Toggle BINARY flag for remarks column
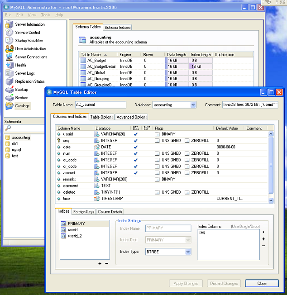Viewport: 287px width, 295px height. (x=157, y=179)
